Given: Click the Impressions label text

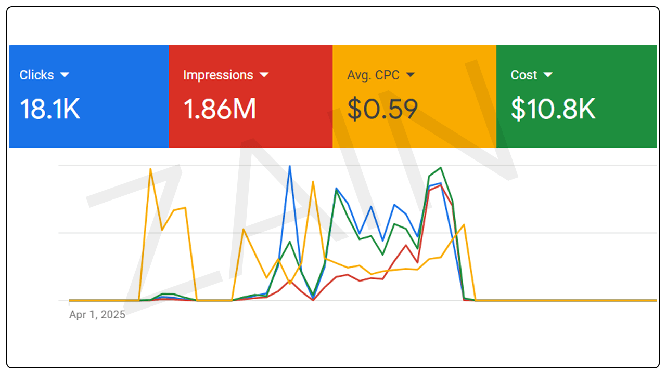Looking at the screenshot, I should pos(218,75).
